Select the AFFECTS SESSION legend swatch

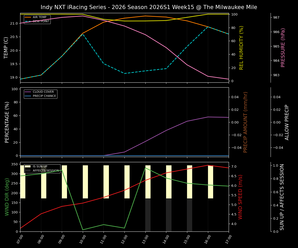[28, 171]
